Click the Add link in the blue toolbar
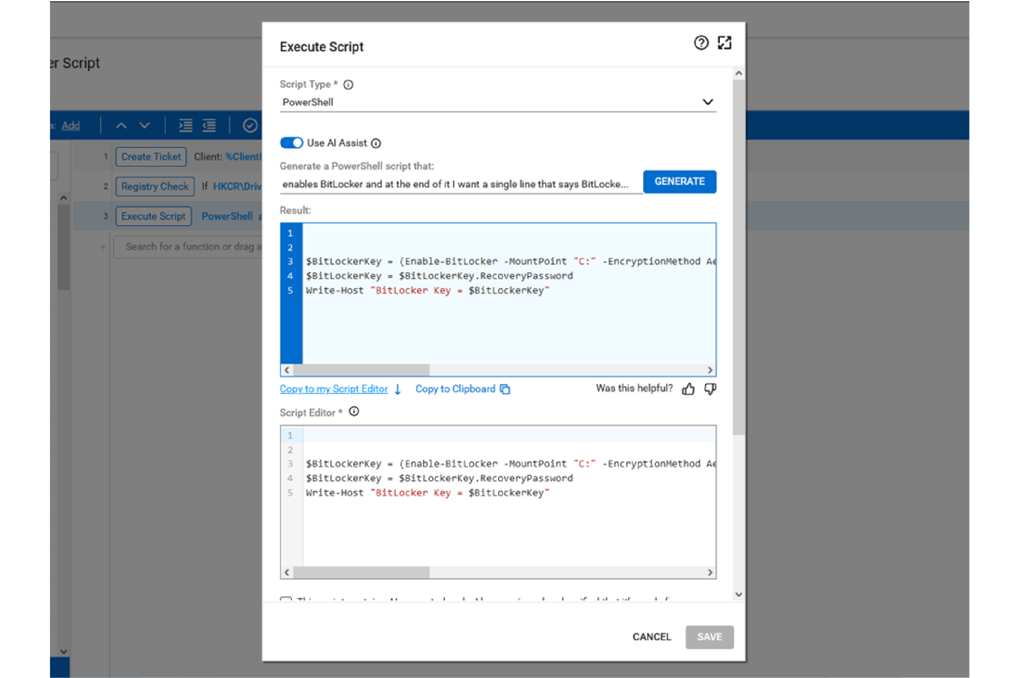This screenshot has width=1016, height=678. click(x=71, y=125)
